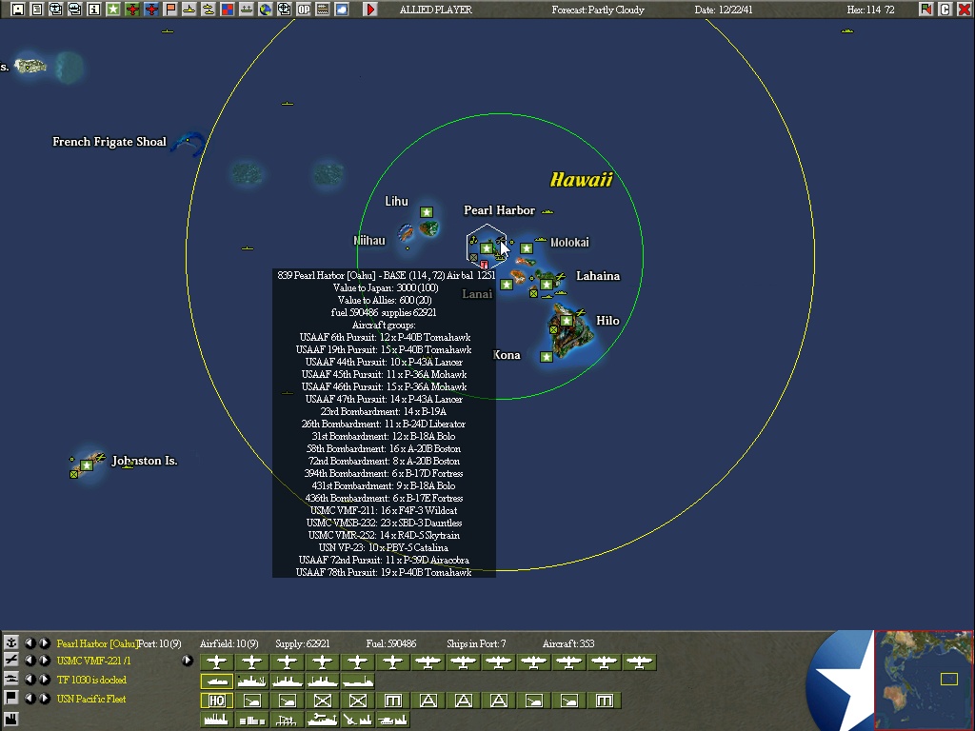Show next unit after USN Pacific Fleet
Viewport: 975px width, 731px height.
[x=45, y=698]
